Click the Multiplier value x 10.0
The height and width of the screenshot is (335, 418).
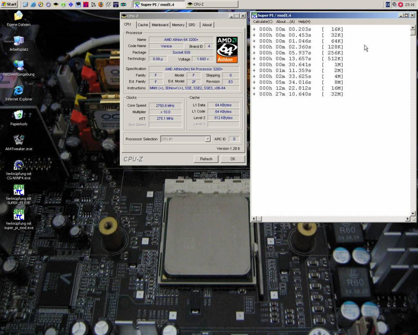pyautogui.click(x=165, y=112)
